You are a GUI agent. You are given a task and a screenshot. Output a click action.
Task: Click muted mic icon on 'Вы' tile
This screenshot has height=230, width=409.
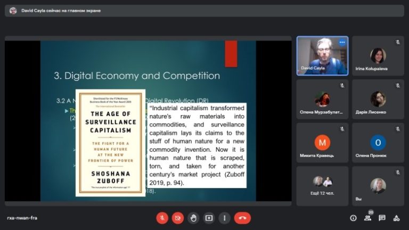click(397, 172)
